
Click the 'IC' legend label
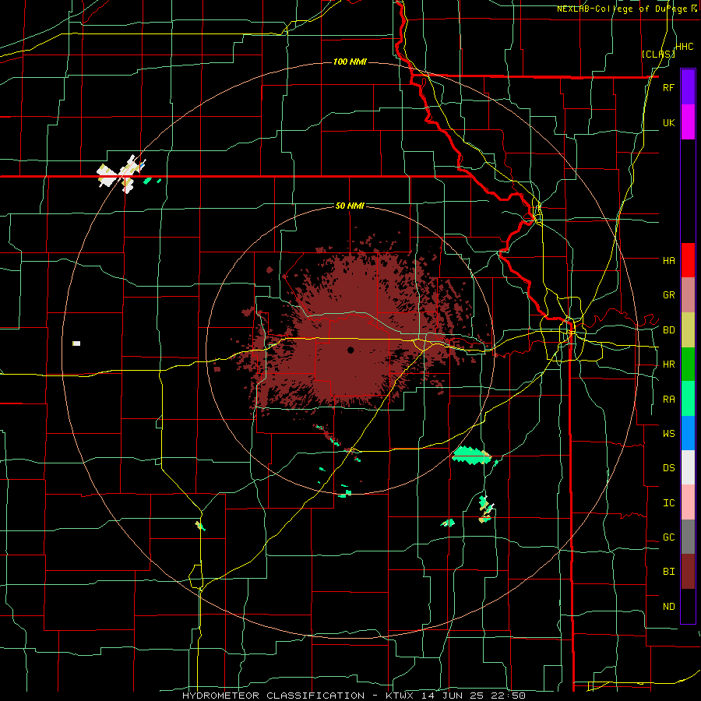click(668, 503)
